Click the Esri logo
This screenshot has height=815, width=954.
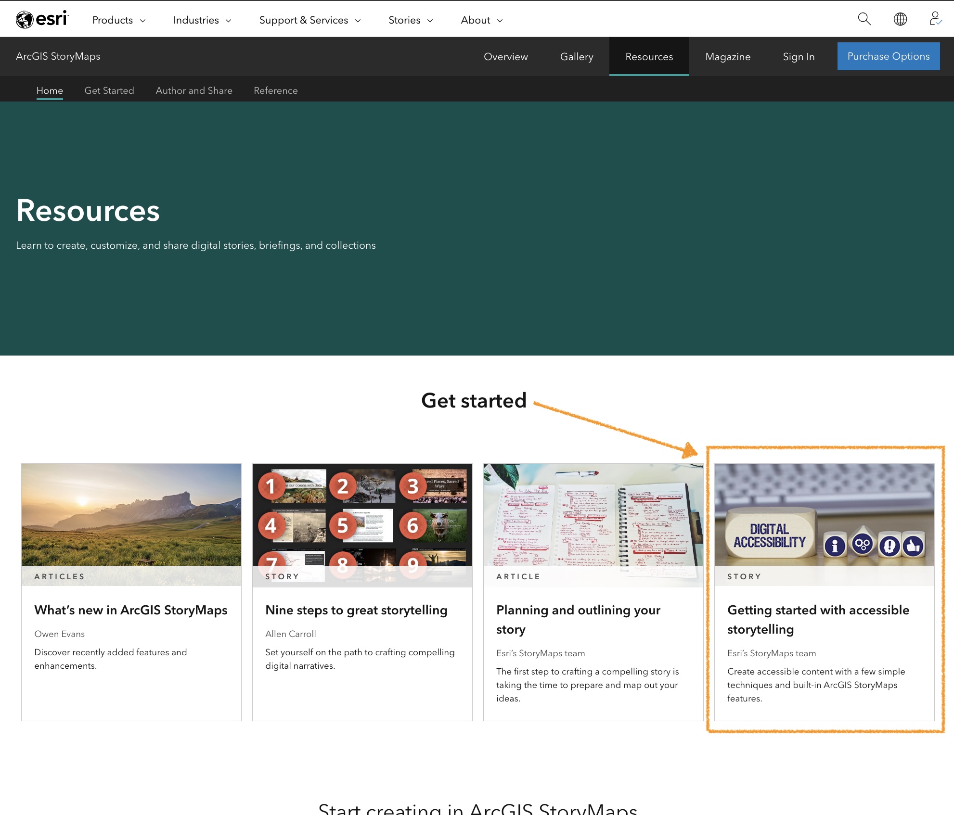pos(42,18)
